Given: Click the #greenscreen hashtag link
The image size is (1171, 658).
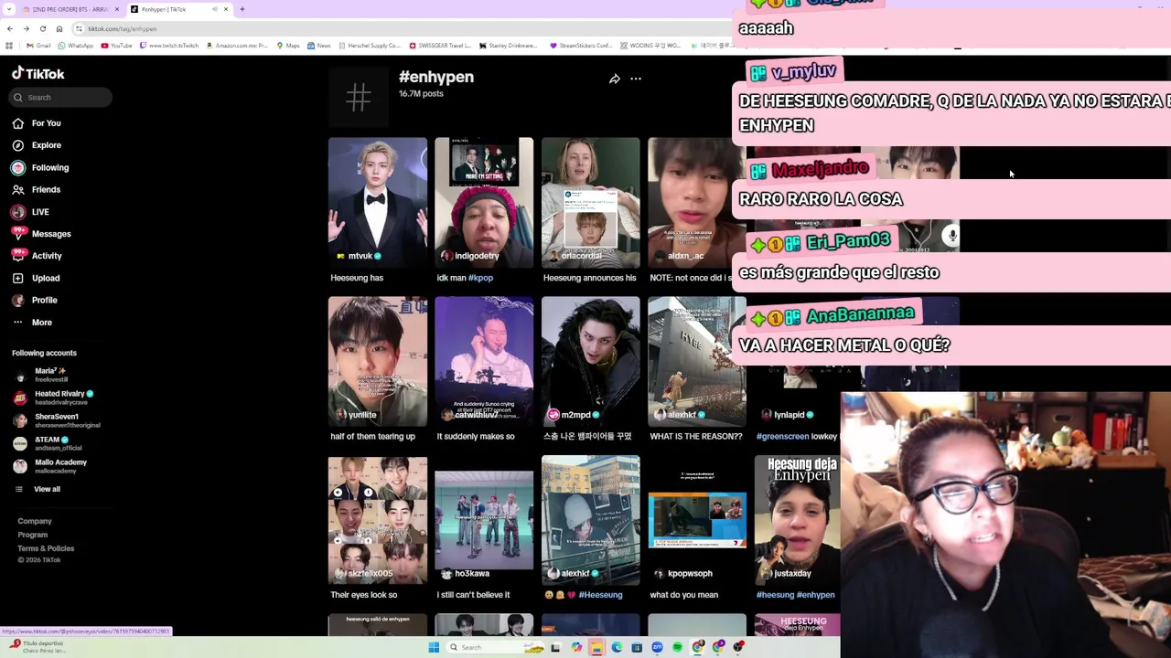Looking at the screenshot, I should click(782, 437).
